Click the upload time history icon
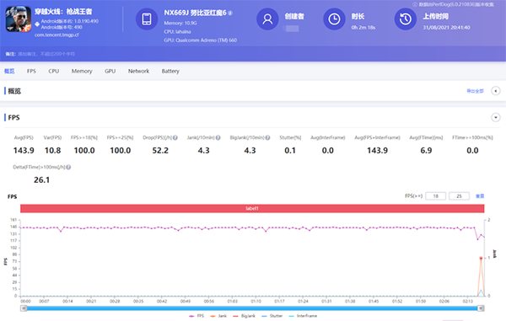The image size is (506, 321). (406, 19)
